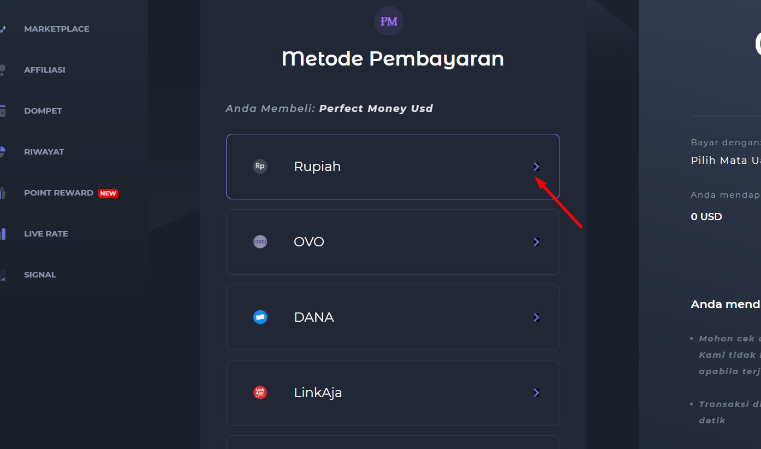Screen dimensions: 761x449
Task: Choose DANA payment method label
Action: tap(314, 317)
